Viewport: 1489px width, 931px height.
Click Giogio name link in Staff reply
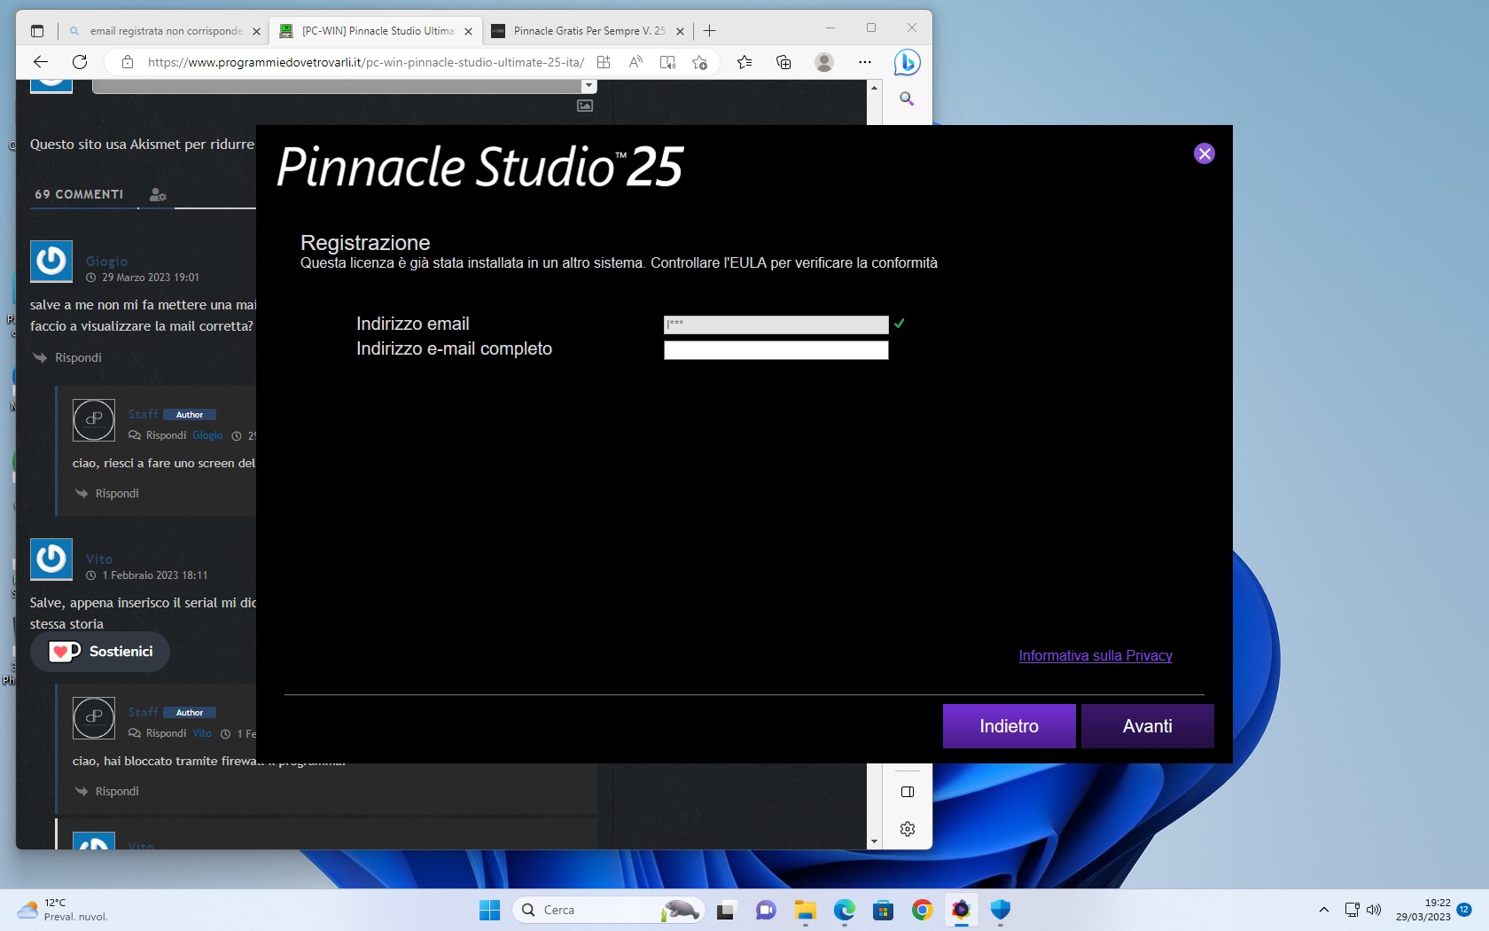pos(207,435)
